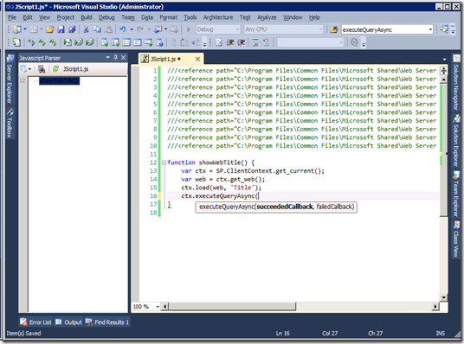Open the Javascript Parser window position dropdown
This screenshot has height=344, width=464.
pyautogui.click(x=108, y=57)
